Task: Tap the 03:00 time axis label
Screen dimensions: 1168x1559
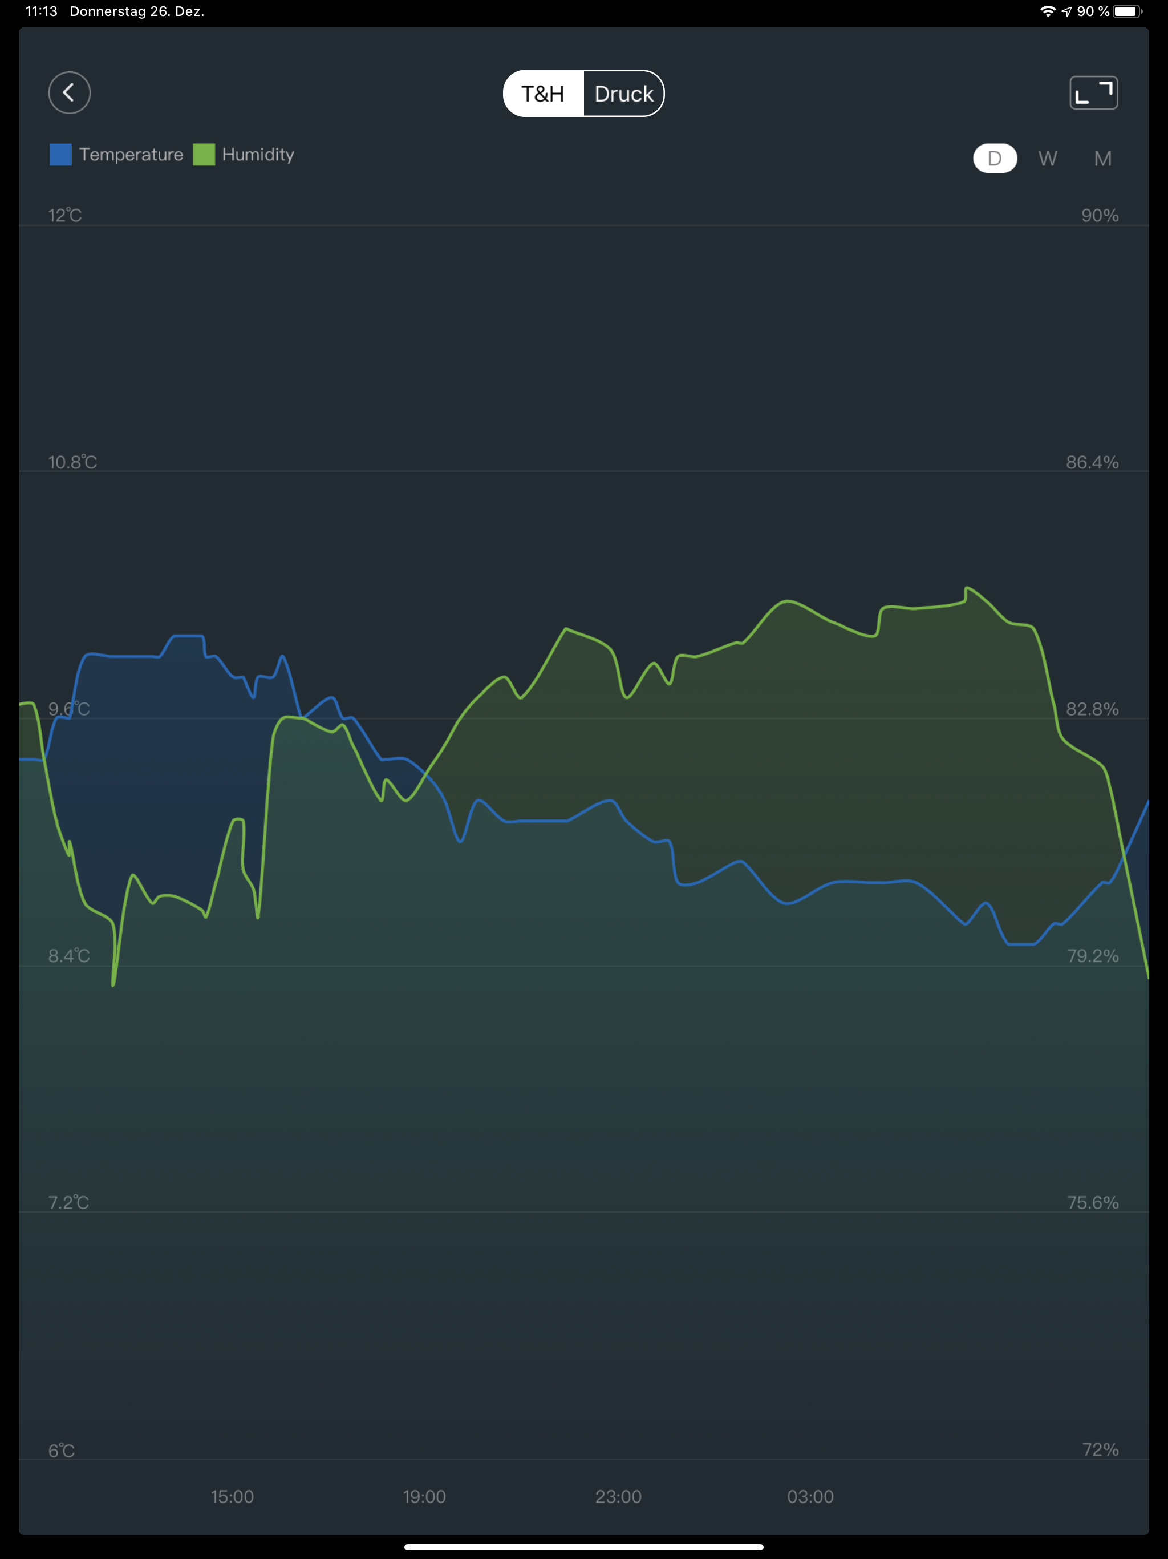Action: coord(810,1496)
